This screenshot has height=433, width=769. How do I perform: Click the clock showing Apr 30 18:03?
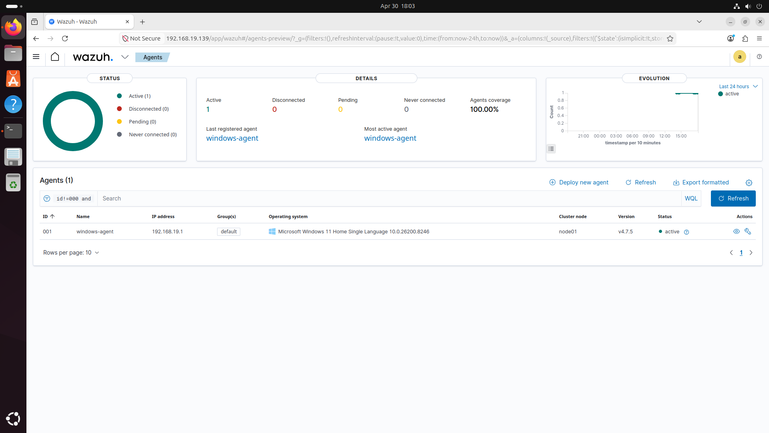[x=397, y=6]
